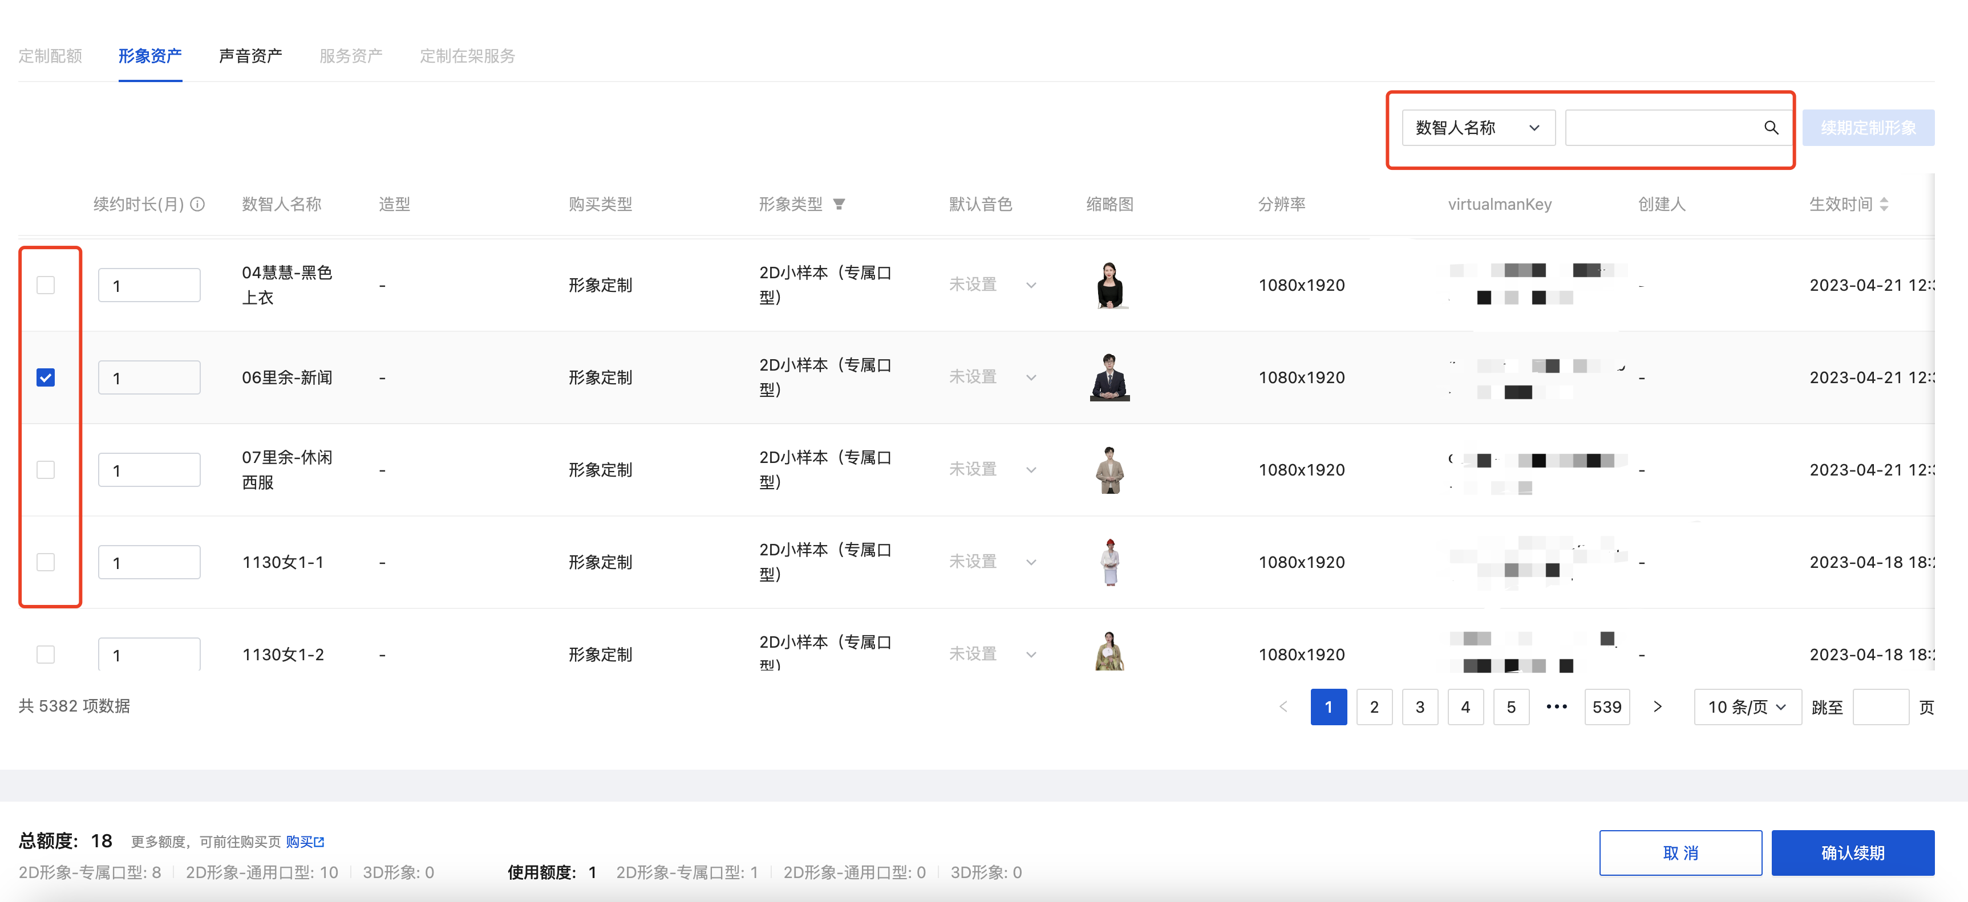
Task: Expand the 10 条/页 page size dropdown
Action: click(1747, 706)
